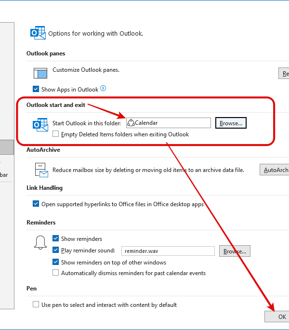Click the Outlook logo icon beside Options heading

pyautogui.click(x=38, y=33)
